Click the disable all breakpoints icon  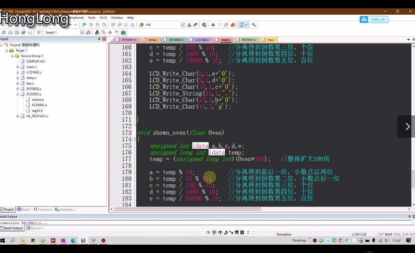tap(226, 25)
